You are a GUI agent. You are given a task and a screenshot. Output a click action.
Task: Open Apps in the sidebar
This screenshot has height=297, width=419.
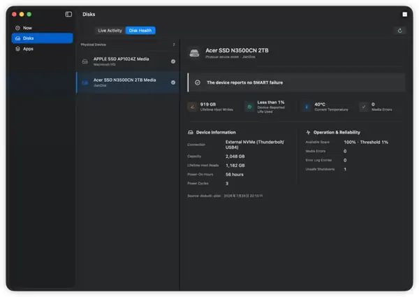coord(42,49)
